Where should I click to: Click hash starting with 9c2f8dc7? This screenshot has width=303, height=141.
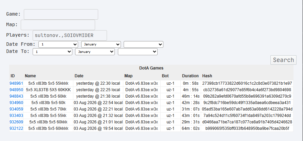point(247,103)
